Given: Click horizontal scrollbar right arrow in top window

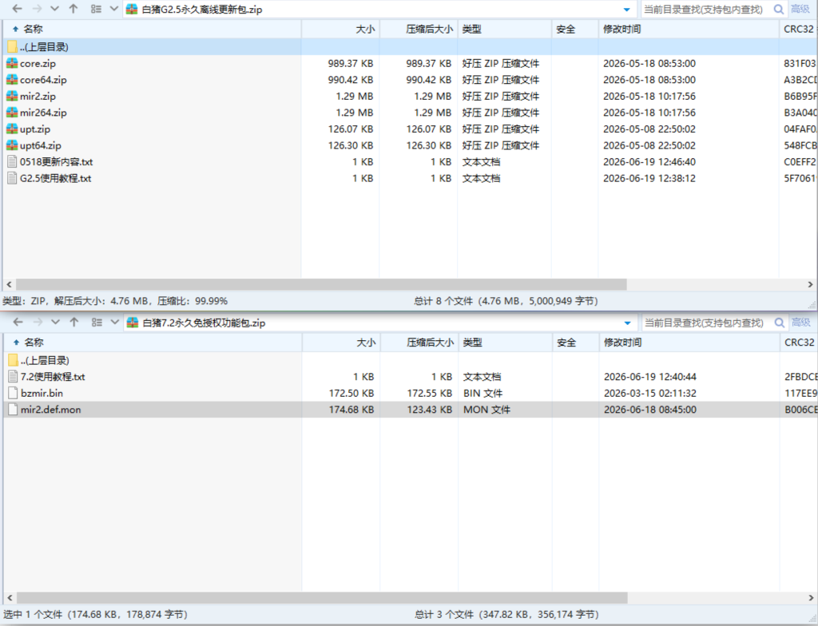Looking at the screenshot, I should [810, 284].
